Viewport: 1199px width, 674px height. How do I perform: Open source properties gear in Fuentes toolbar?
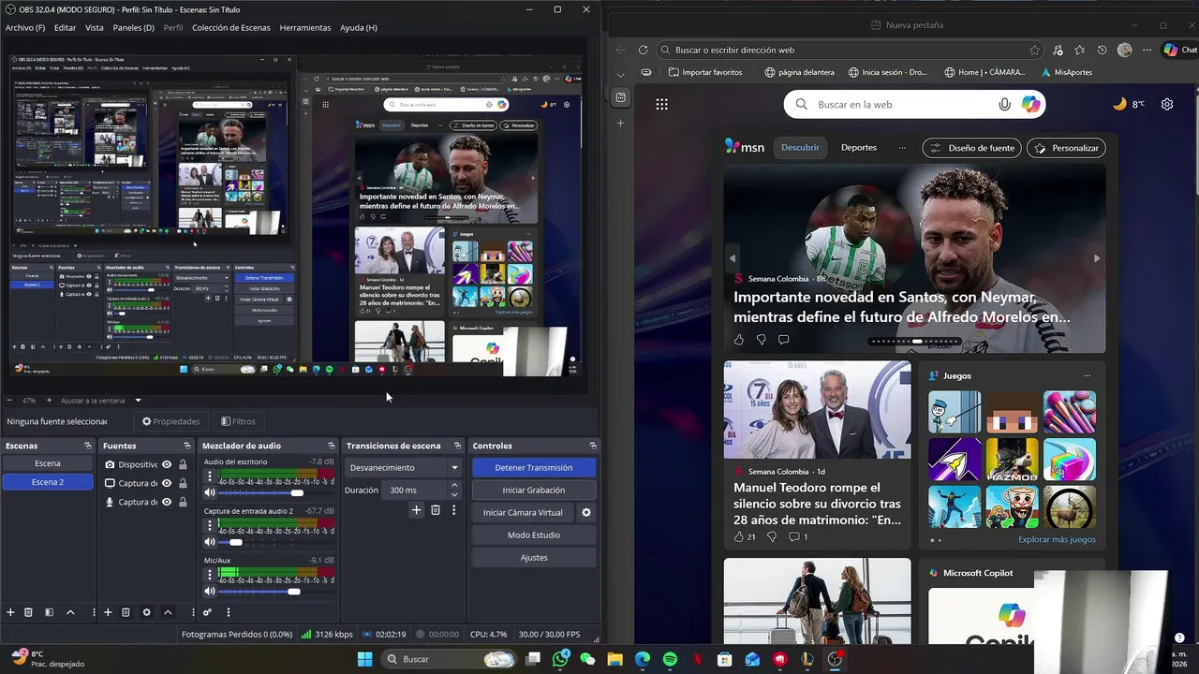pos(146,612)
